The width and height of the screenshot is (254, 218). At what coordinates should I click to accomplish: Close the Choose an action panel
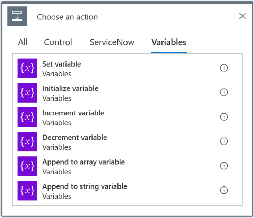[243, 16]
